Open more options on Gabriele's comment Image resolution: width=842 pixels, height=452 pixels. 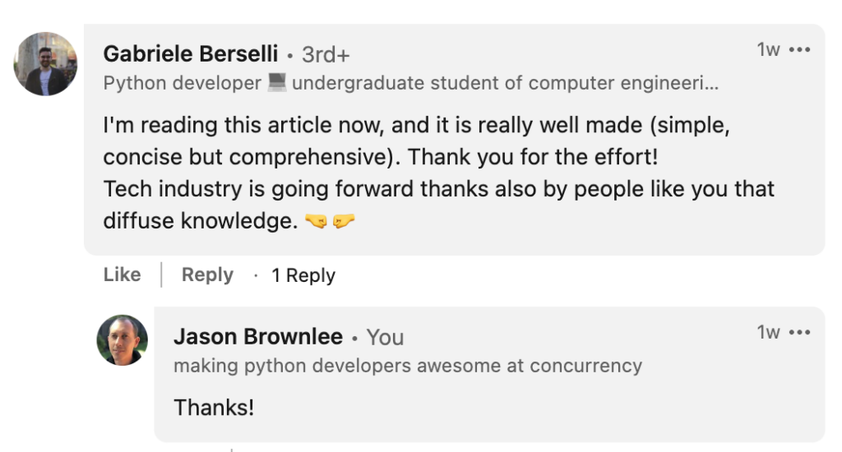click(x=799, y=50)
